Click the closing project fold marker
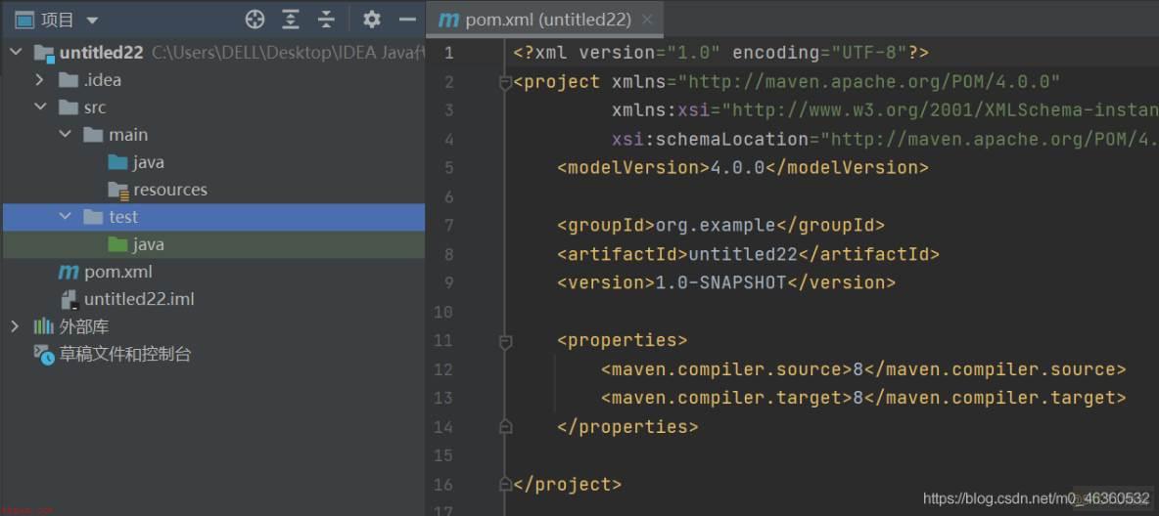This screenshot has height=516, width=1159. [x=505, y=484]
